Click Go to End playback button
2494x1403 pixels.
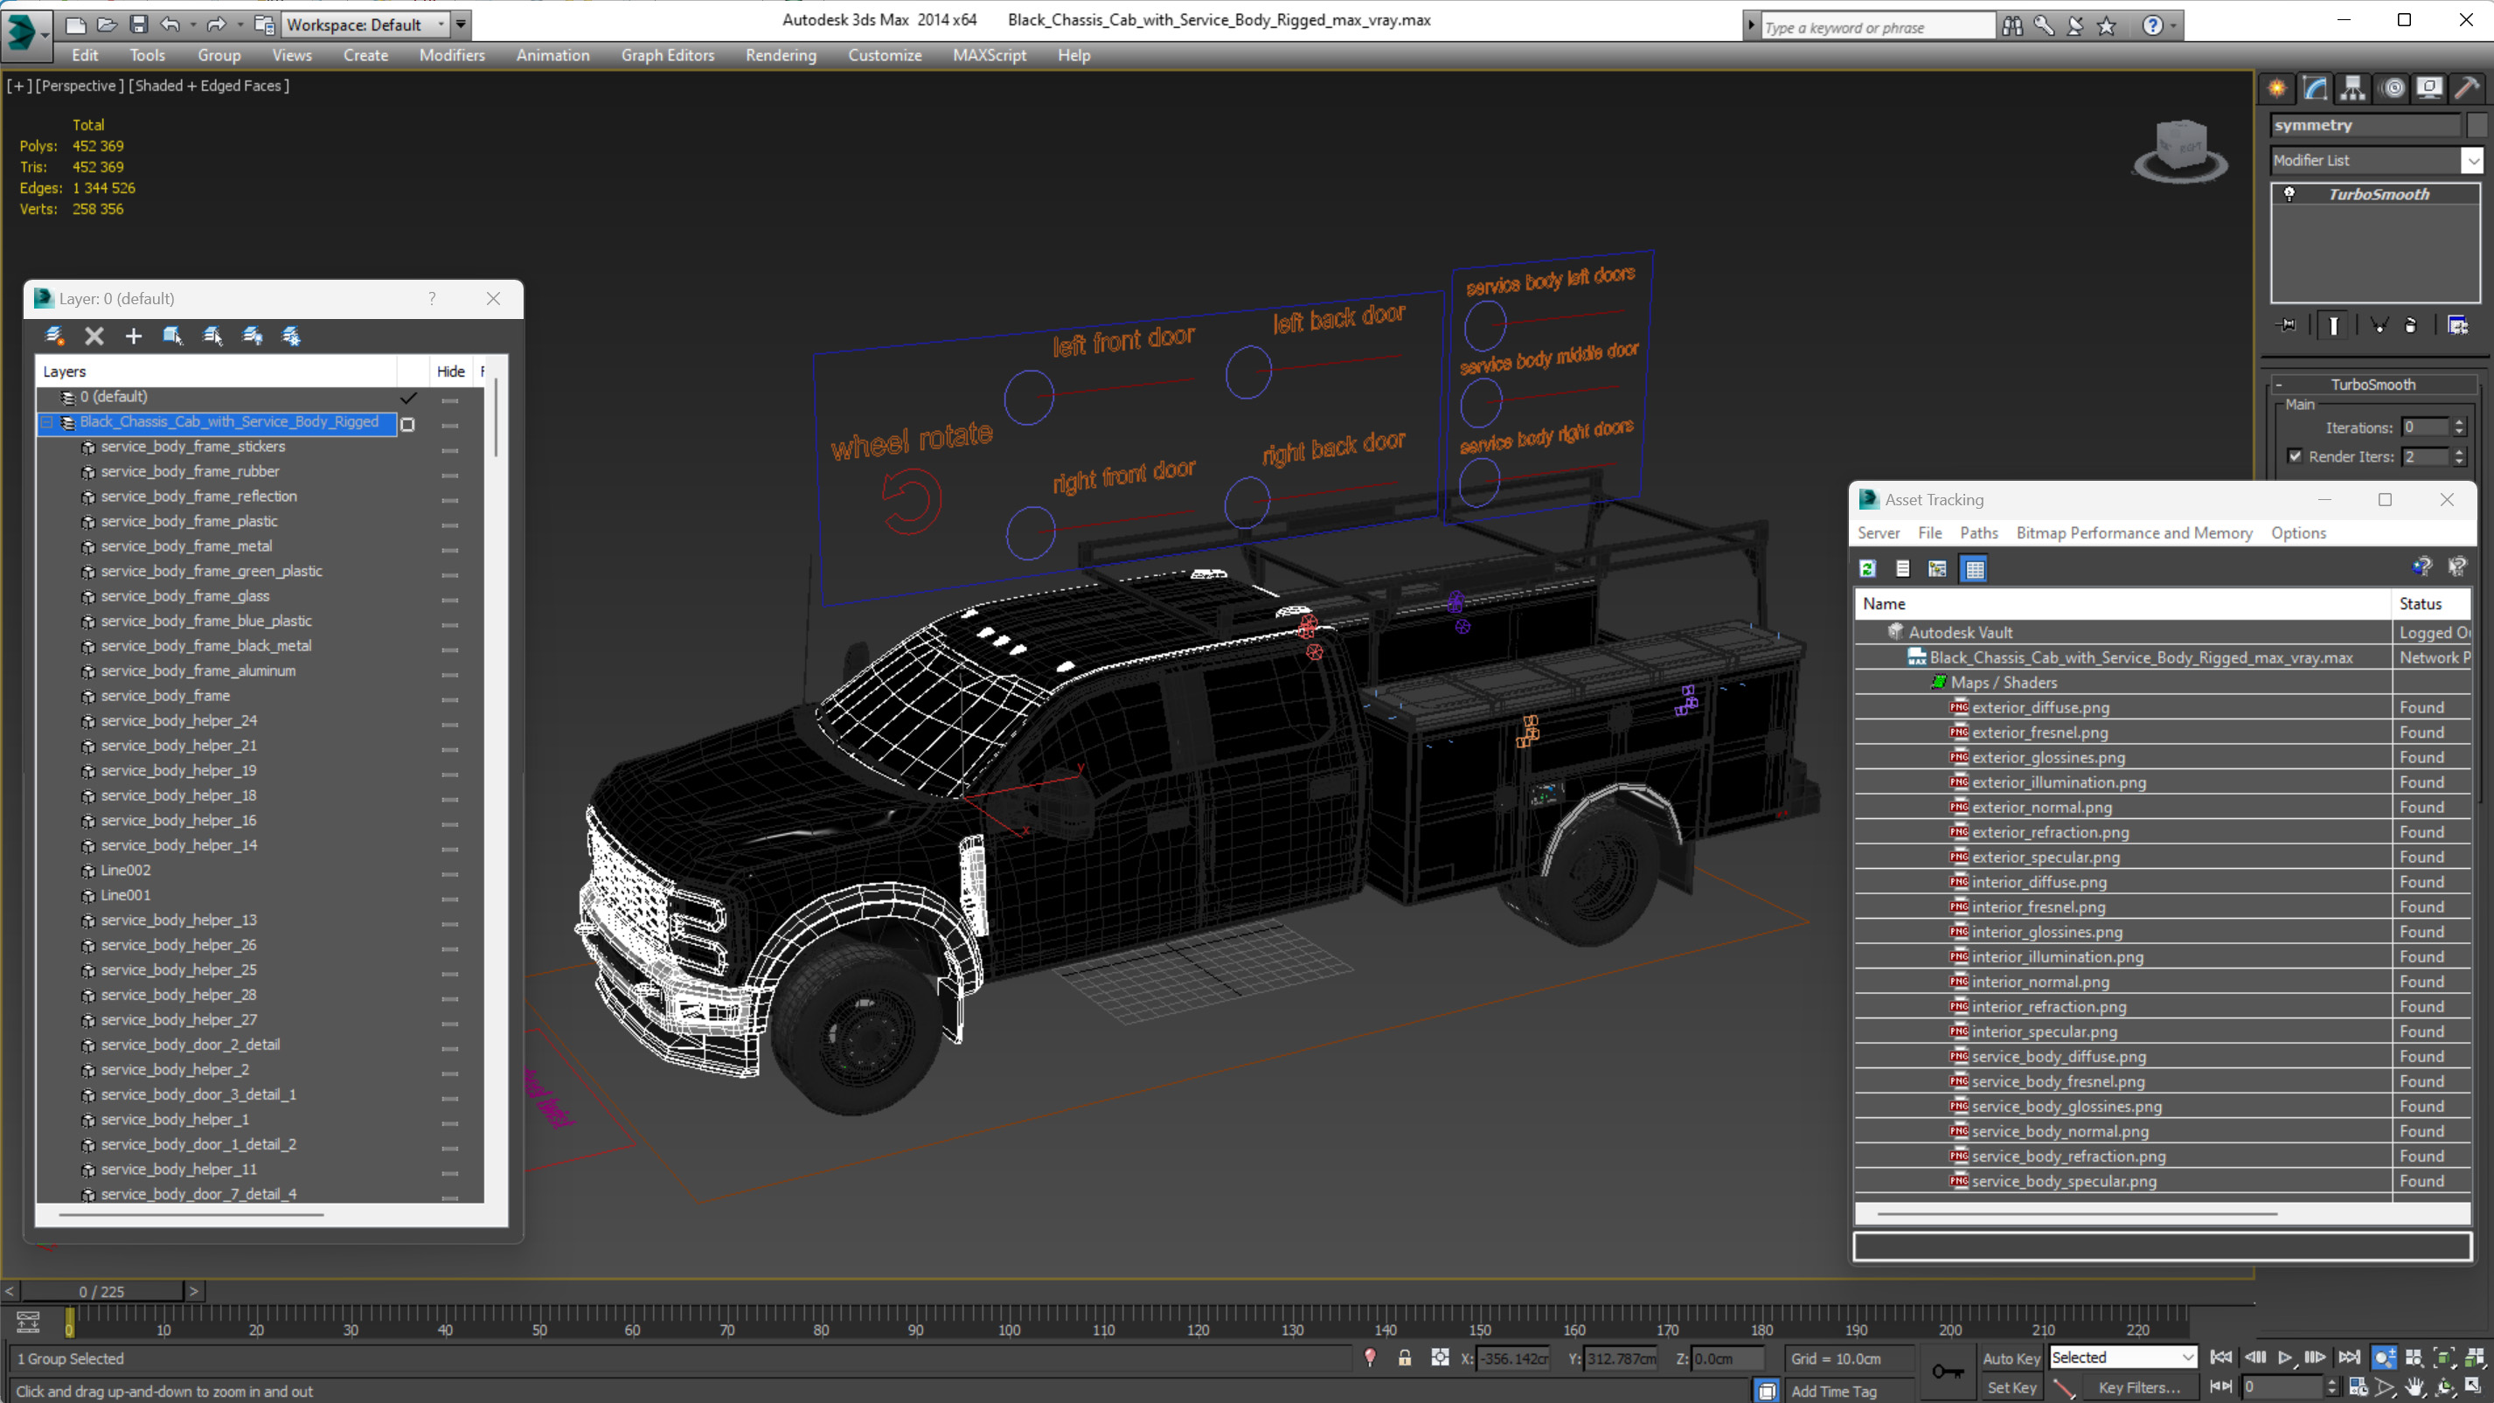[2350, 1358]
